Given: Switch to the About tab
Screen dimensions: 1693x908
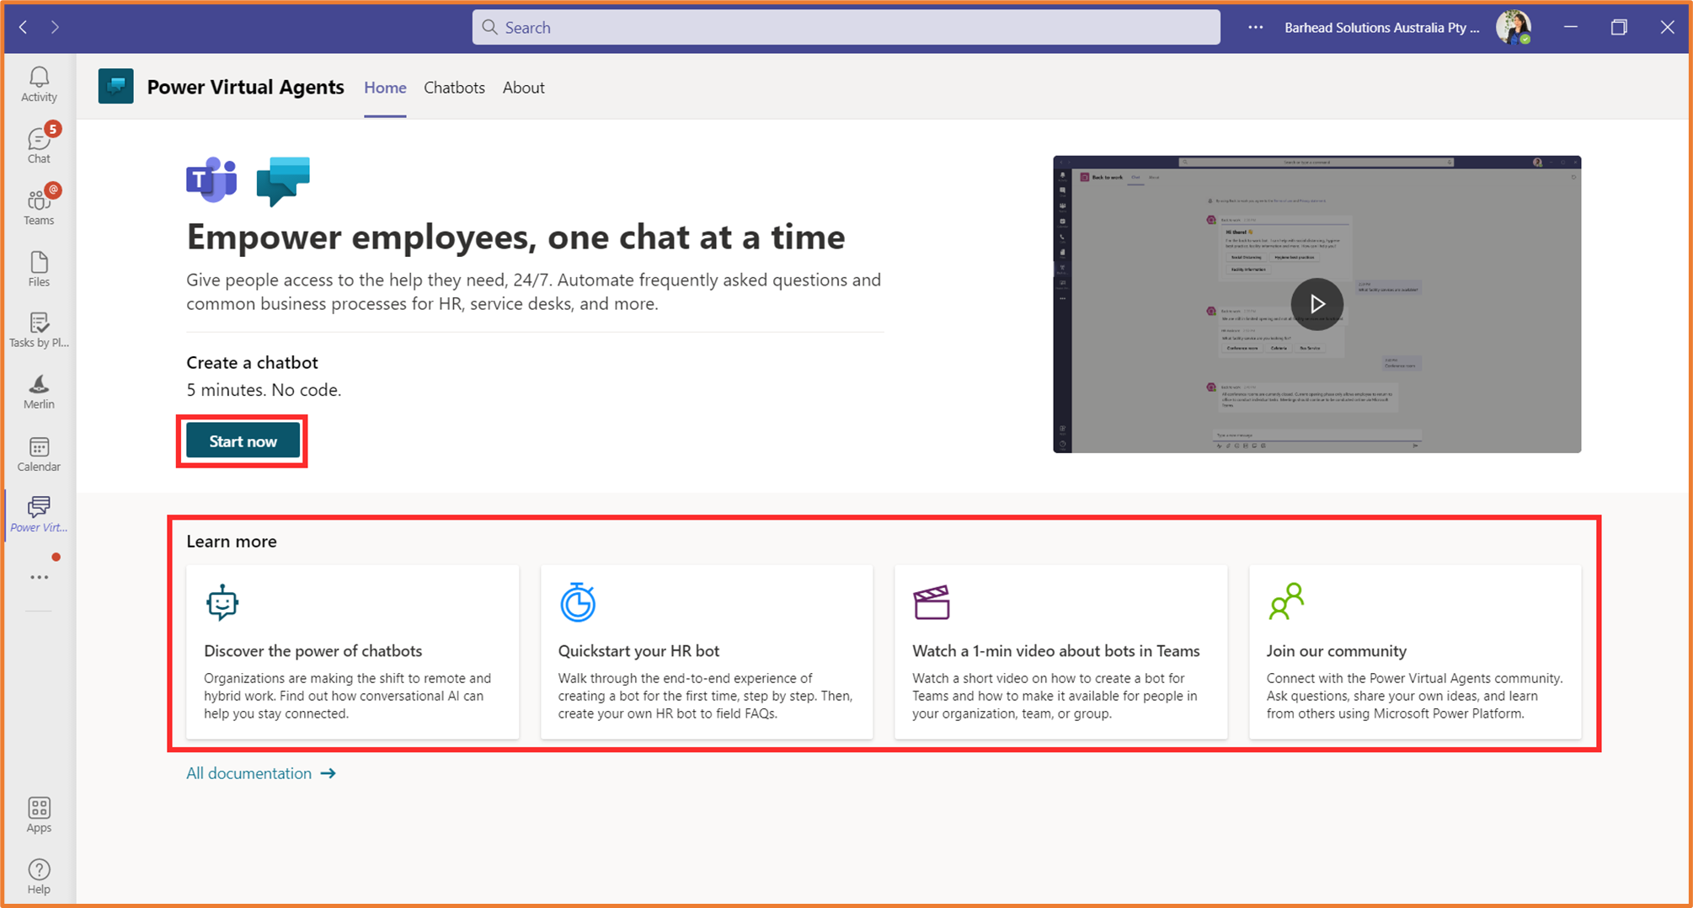Looking at the screenshot, I should coord(523,88).
